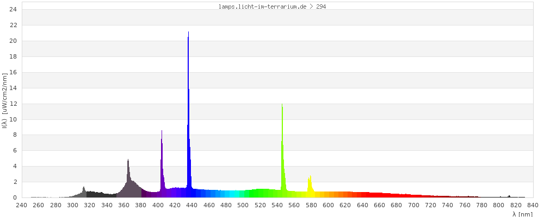Select the violet peak near 405 nm
The height and width of the screenshot is (217, 544).
pyautogui.click(x=162, y=164)
